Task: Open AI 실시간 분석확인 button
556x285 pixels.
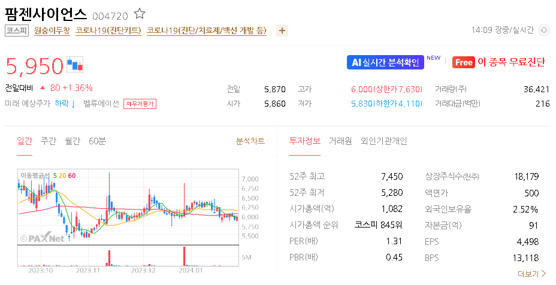Action: 385,62
